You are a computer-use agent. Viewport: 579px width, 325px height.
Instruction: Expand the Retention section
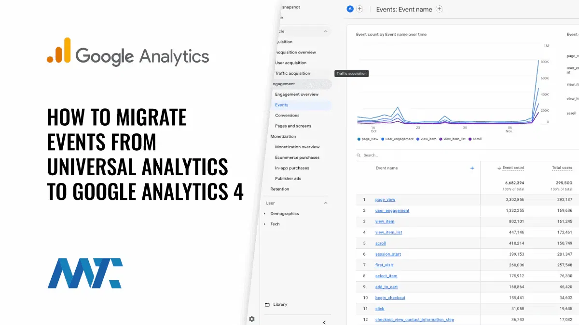click(280, 189)
